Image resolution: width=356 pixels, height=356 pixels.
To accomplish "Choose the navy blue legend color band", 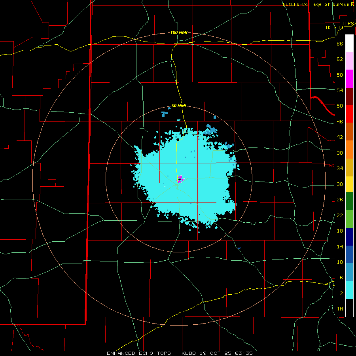I will coord(349,237).
